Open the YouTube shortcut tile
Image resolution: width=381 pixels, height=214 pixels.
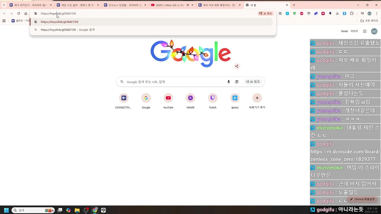point(168,101)
